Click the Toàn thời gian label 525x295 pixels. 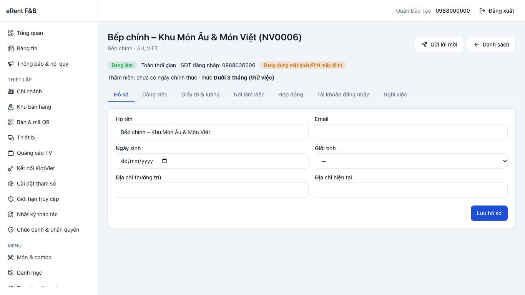(x=159, y=65)
